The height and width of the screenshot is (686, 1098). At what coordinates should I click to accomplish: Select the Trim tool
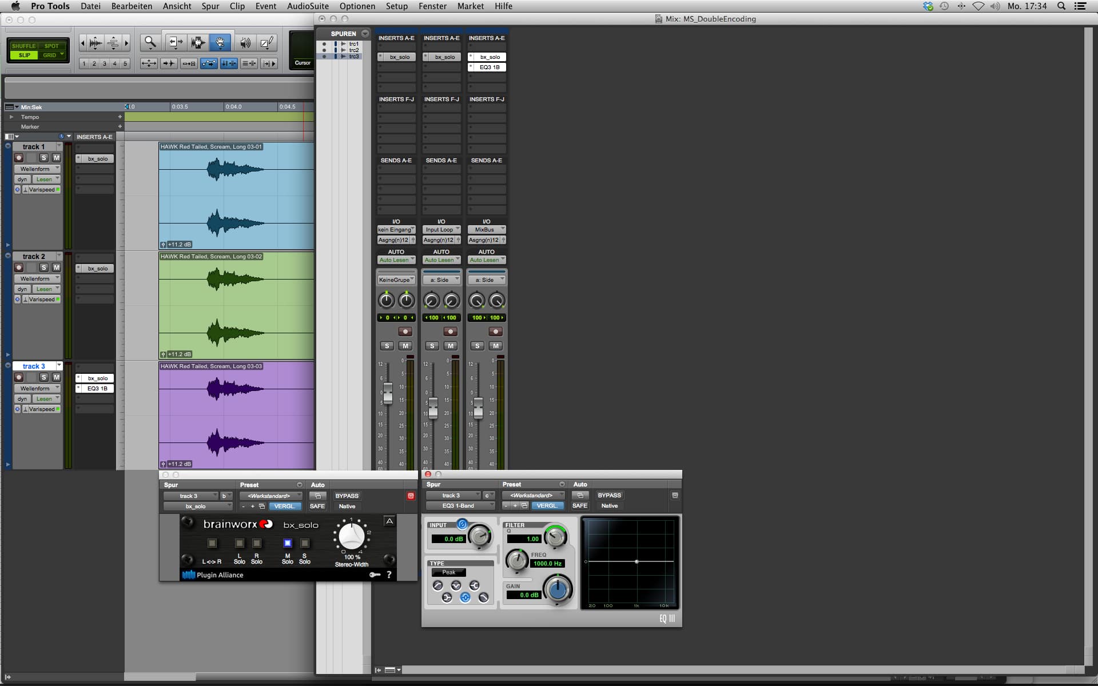pyautogui.click(x=175, y=42)
